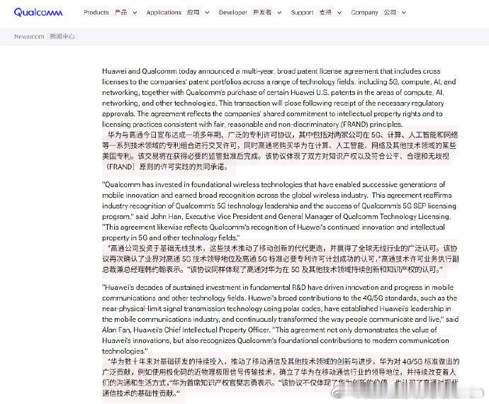Click the Chinese line '通信技术的基础性贡献'
Viewport: 489px width, 404px height.
click(x=141, y=393)
